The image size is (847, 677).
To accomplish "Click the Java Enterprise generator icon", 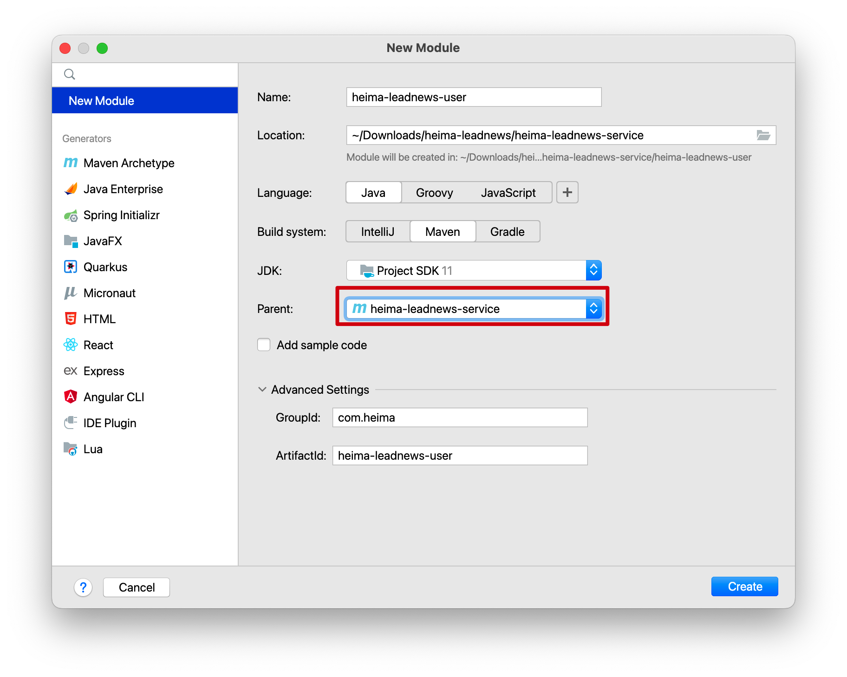I will pyautogui.click(x=71, y=189).
